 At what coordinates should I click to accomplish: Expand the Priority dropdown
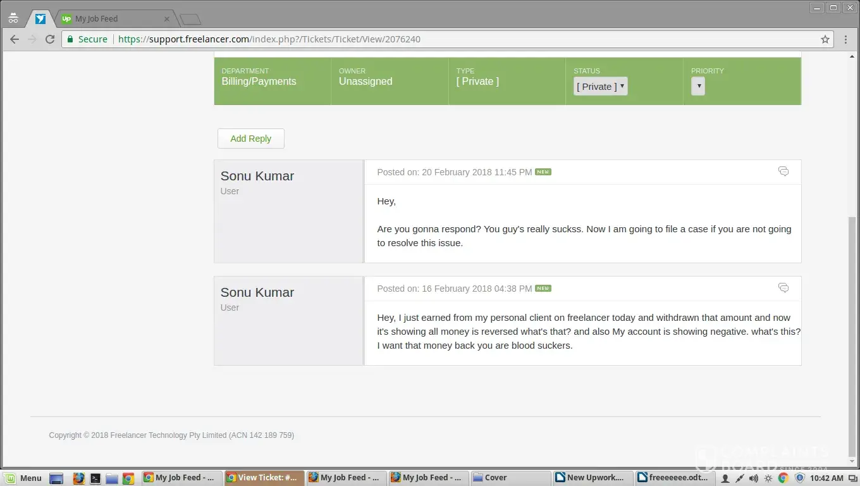coord(697,86)
